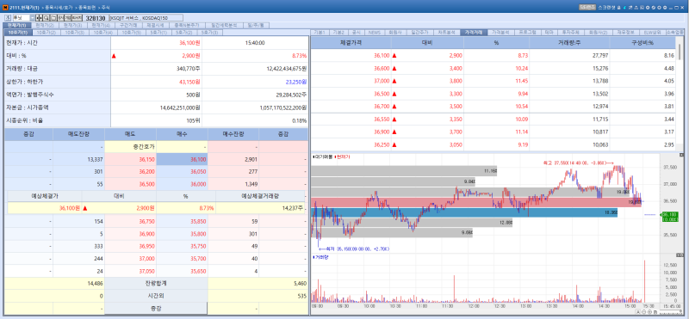Open the 체결시세 tab

pyautogui.click(x=155, y=26)
